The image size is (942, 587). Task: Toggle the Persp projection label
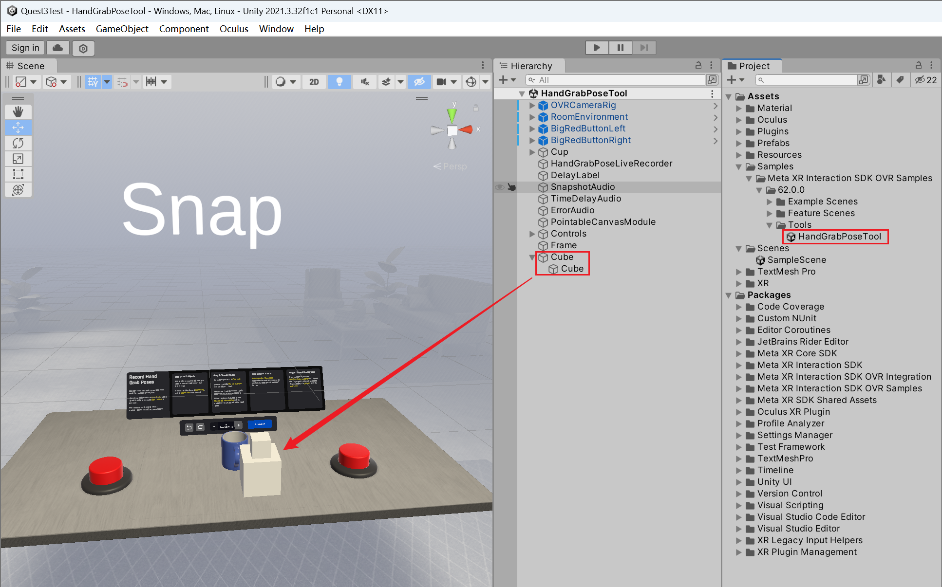tap(450, 166)
